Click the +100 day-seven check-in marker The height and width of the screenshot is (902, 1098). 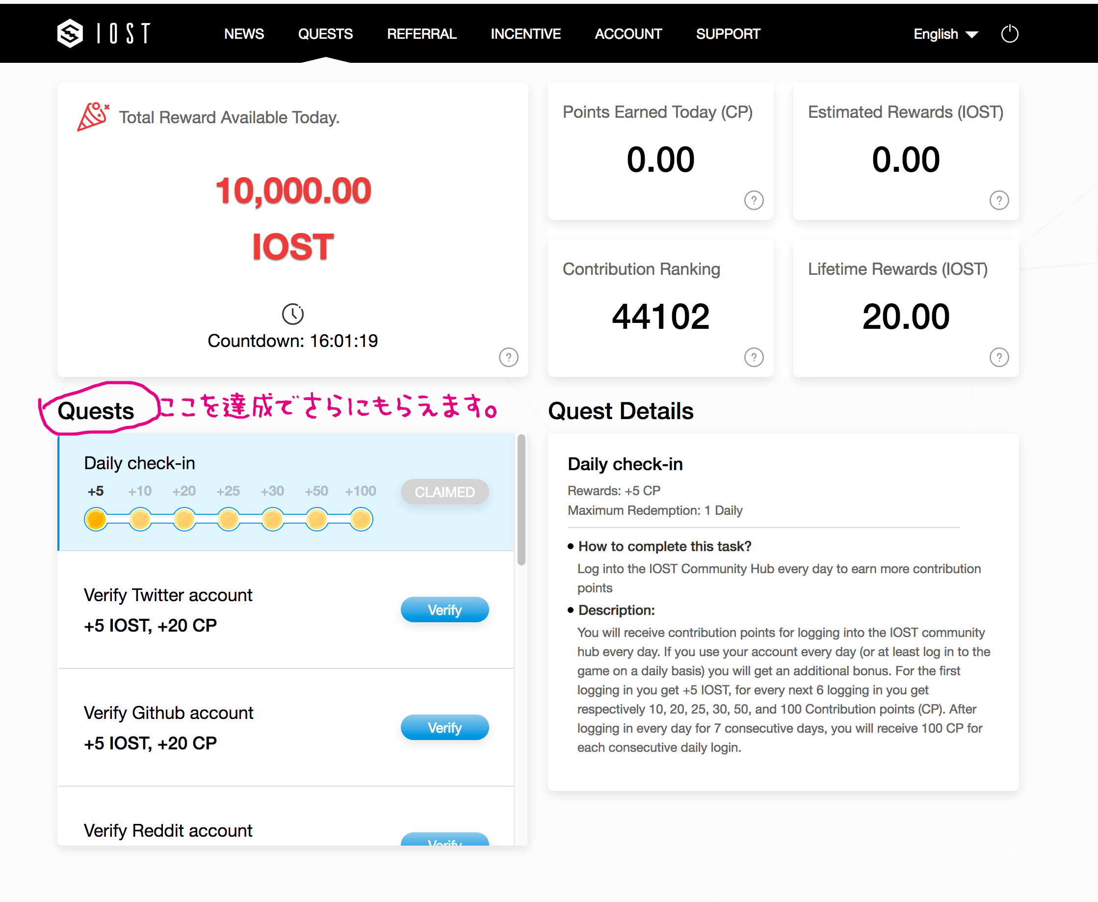point(361,519)
